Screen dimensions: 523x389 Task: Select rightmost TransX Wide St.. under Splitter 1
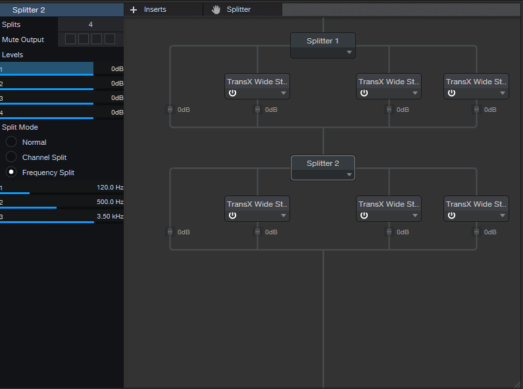[x=476, y=82]
